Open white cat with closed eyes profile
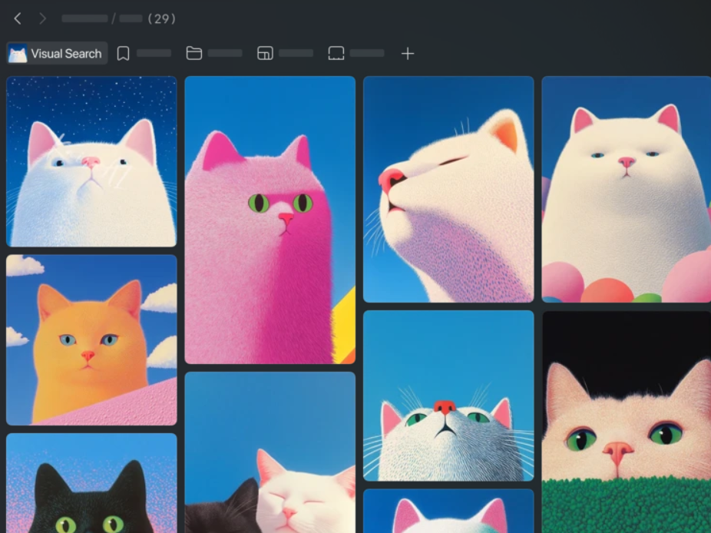 448,189
